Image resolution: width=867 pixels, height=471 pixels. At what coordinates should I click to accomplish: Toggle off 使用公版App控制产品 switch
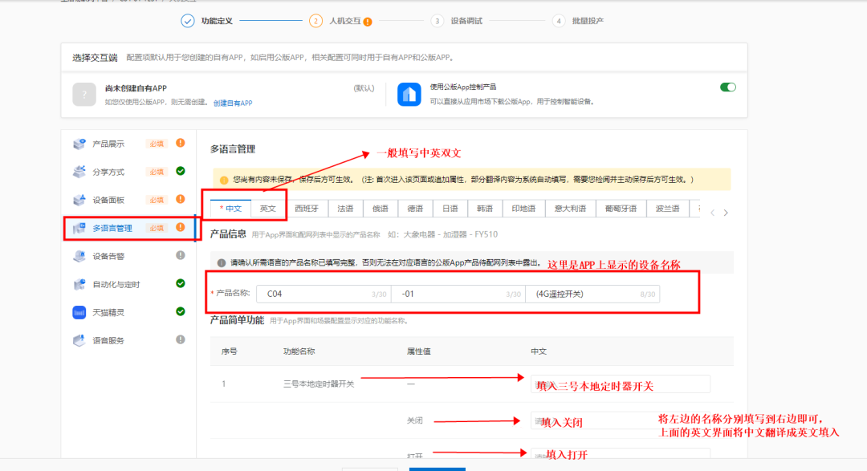coord(727,87)
